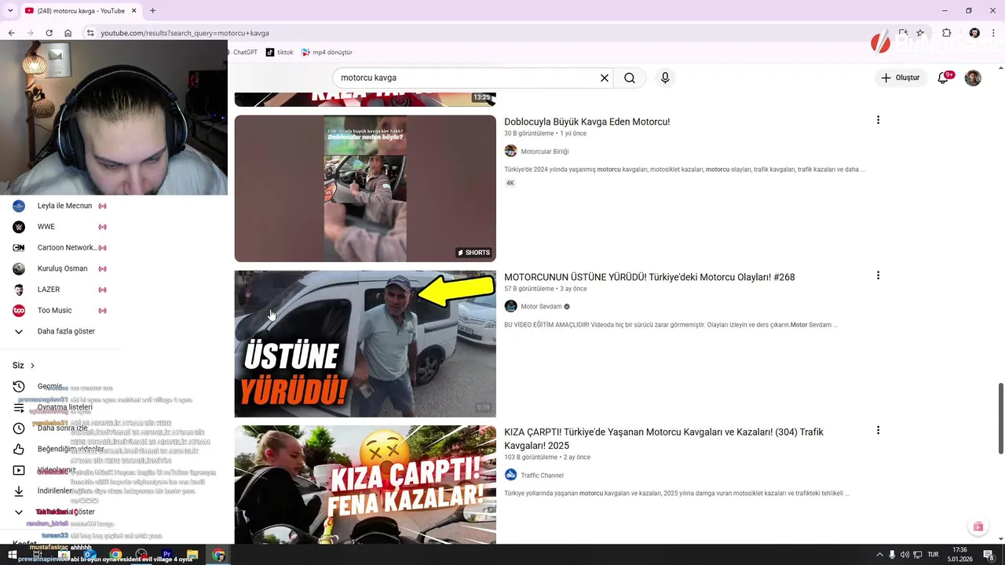This screenshot has height=565, width=1005.
Task: Open the Windows Start menu
Action: pos(12,555)
